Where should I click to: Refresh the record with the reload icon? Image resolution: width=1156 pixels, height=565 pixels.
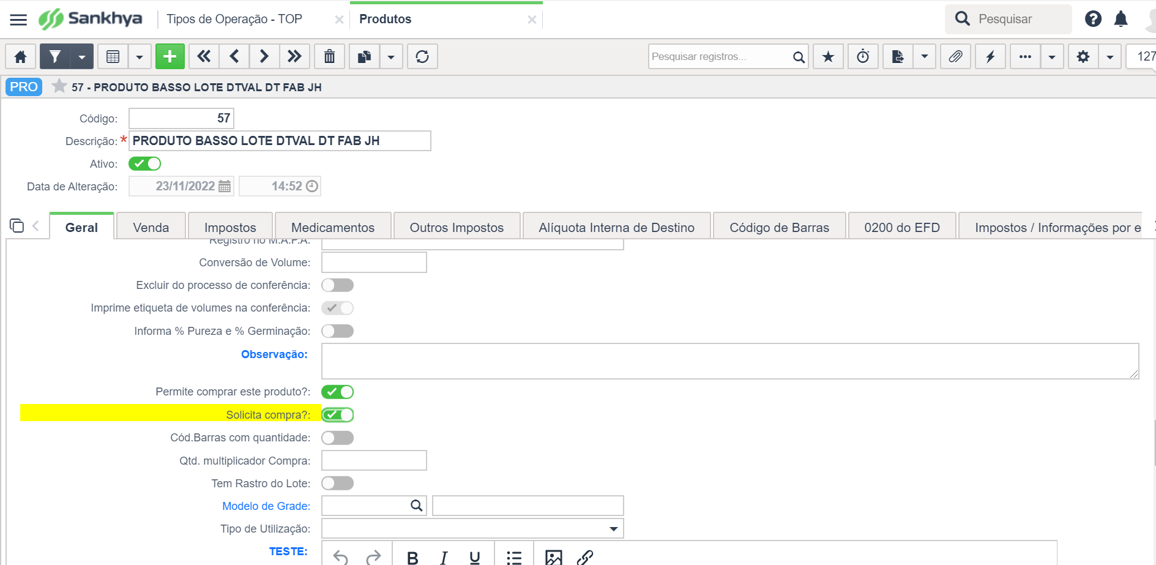coord(422,56)
